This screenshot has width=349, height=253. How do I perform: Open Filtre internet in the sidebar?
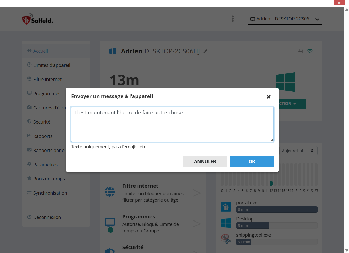coord(56,79)
